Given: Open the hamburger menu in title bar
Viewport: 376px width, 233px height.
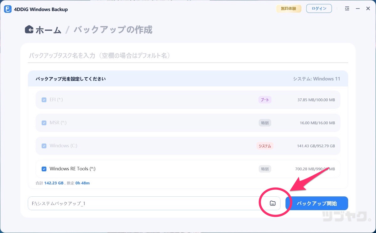Looking at the screenshot, I should 347,9.
